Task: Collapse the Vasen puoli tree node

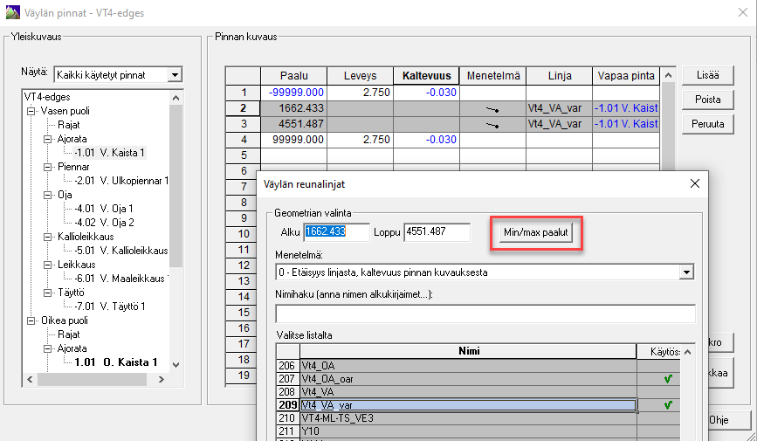Action: coord(31,111)
